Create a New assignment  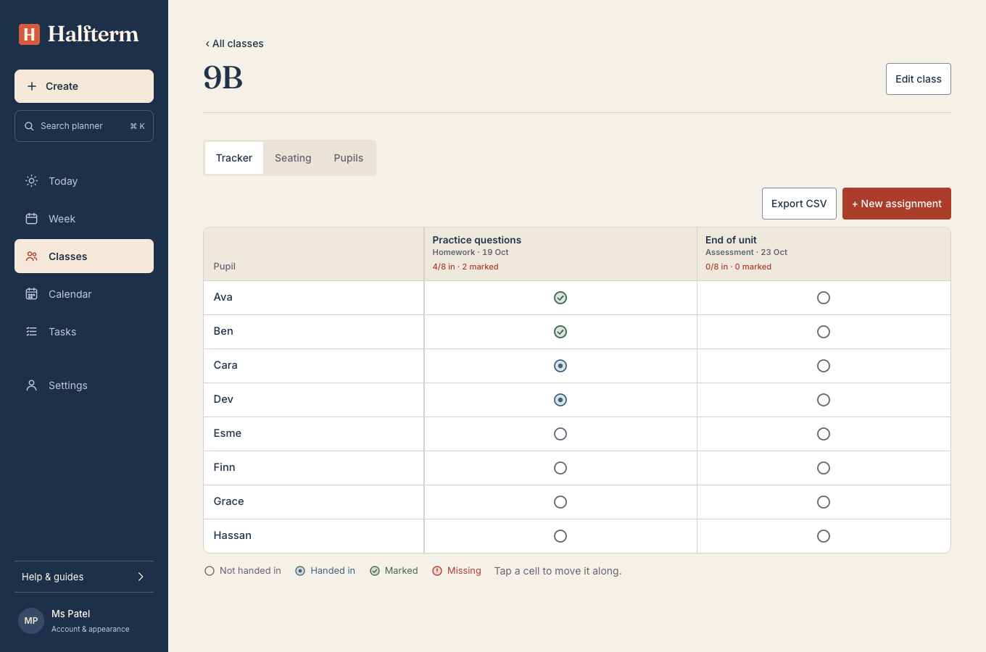[897, 204]
